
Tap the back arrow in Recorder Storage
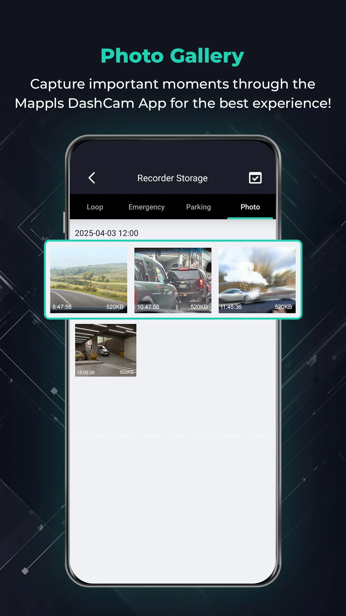click(92, 178)
